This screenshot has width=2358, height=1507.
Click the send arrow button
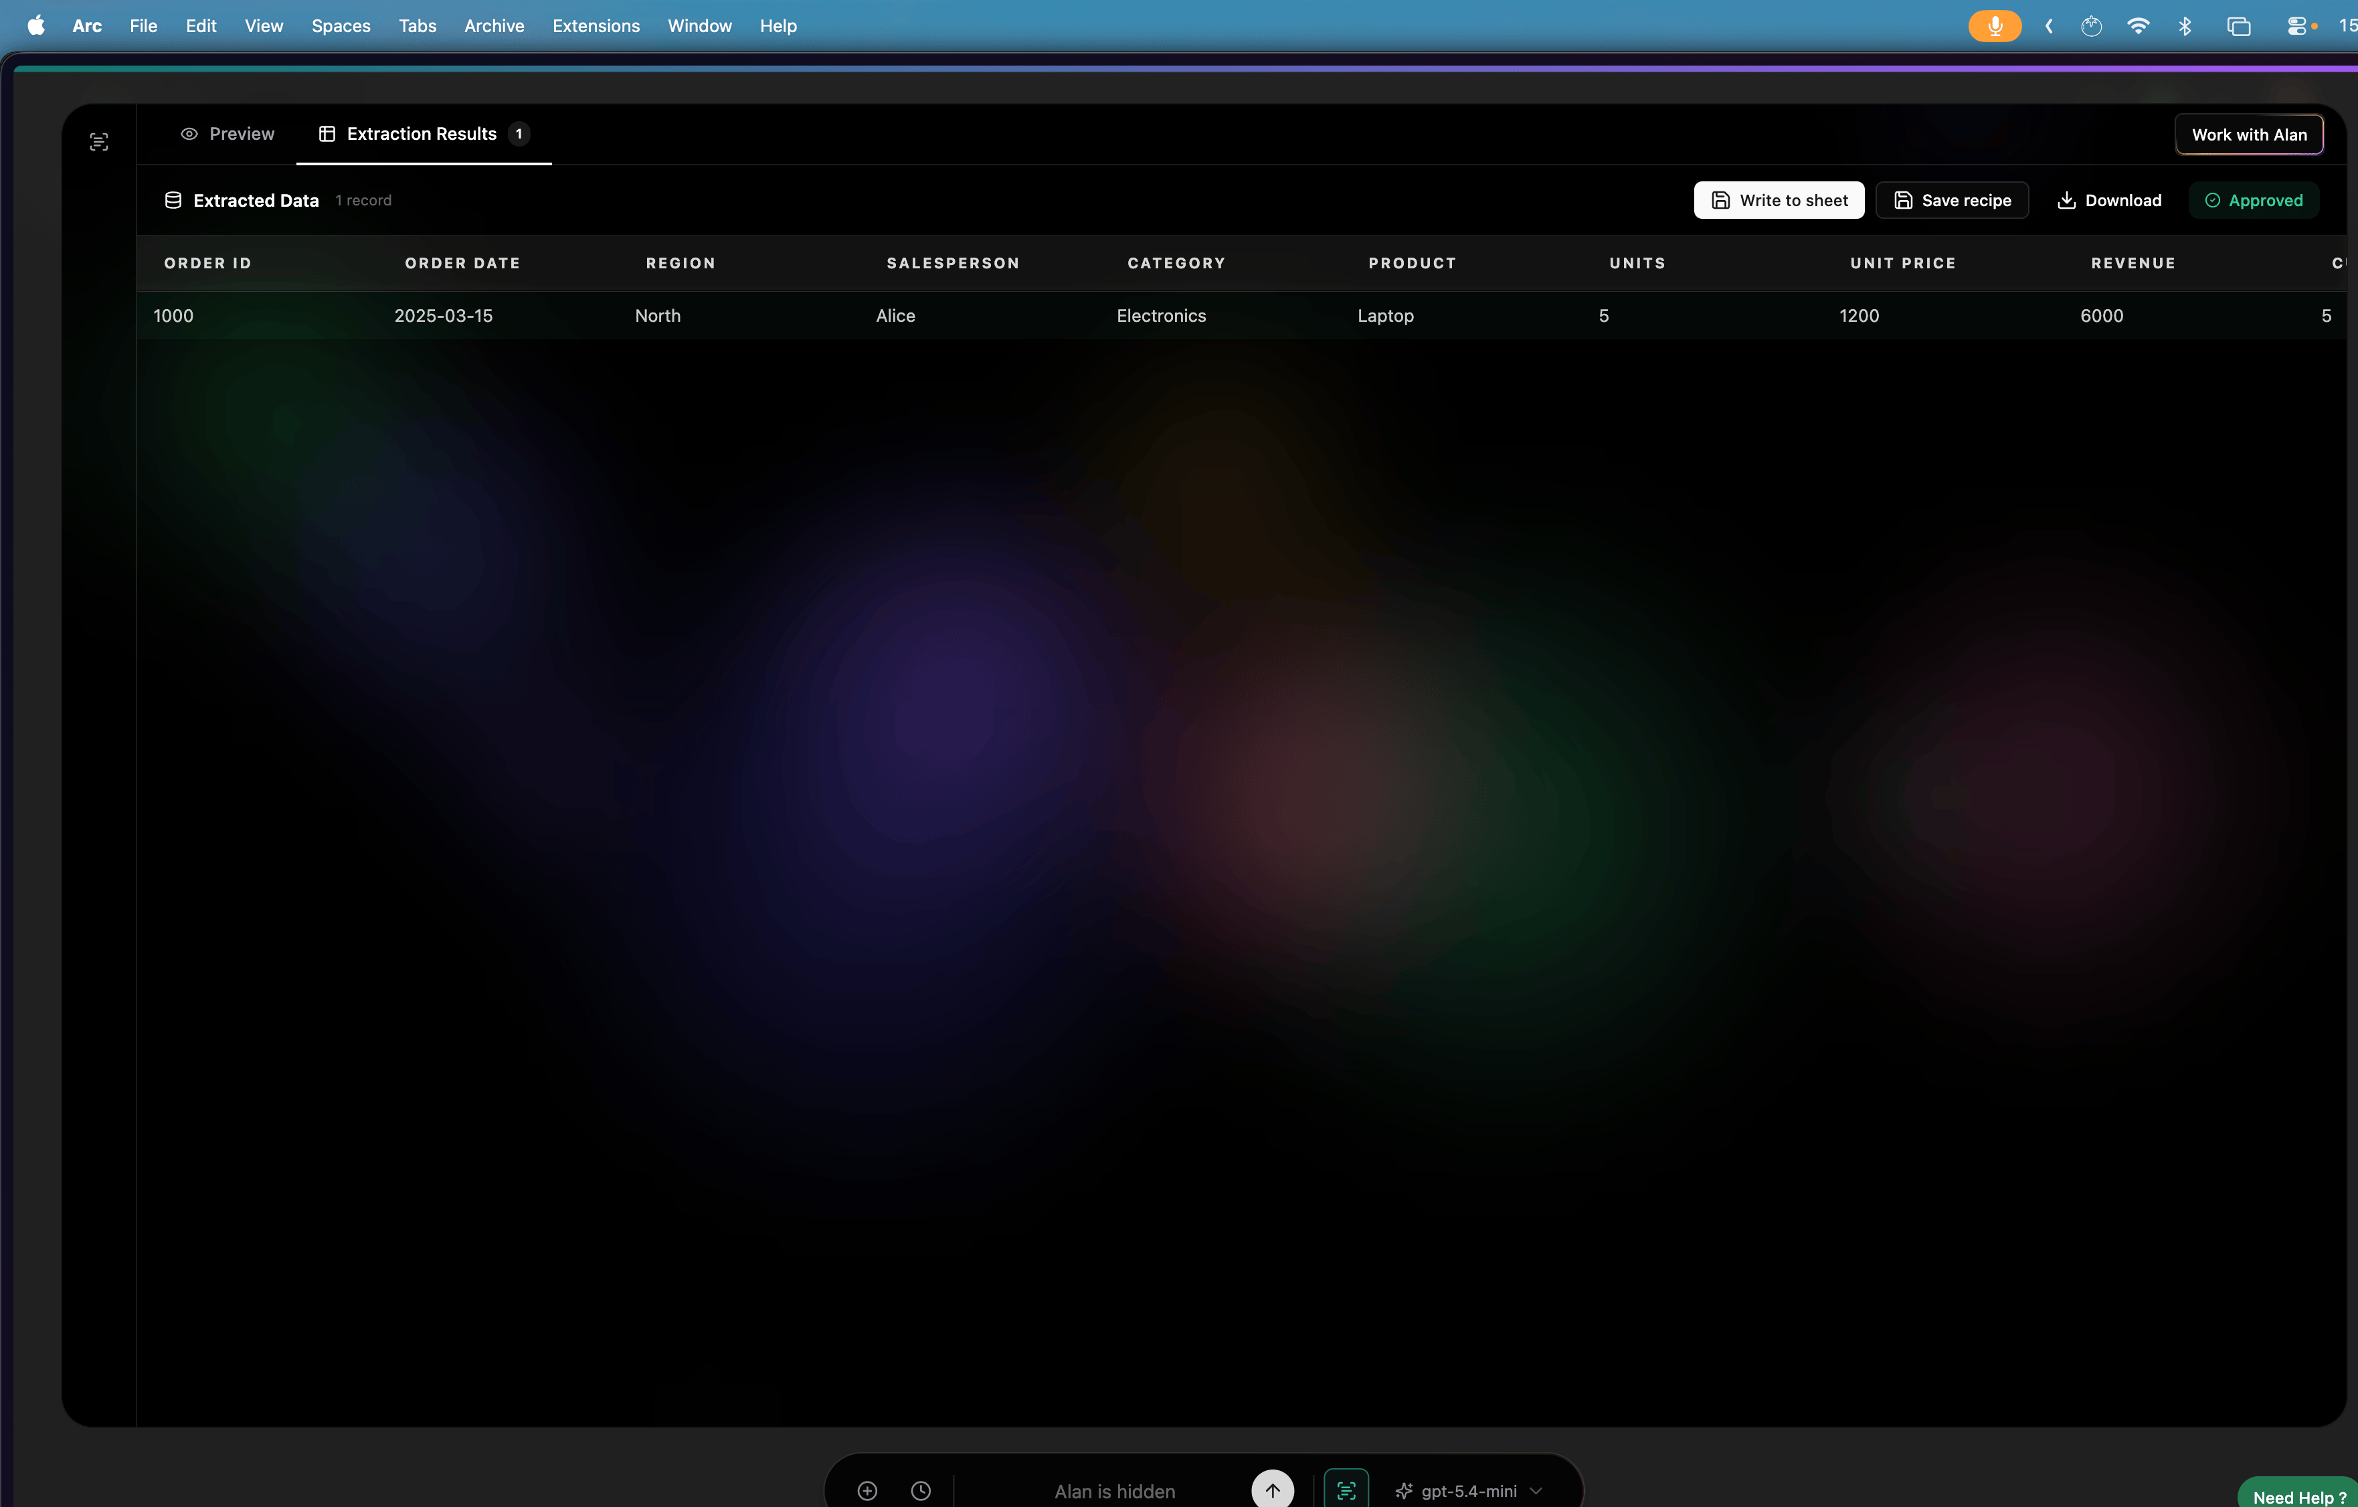[1272, 1490]
